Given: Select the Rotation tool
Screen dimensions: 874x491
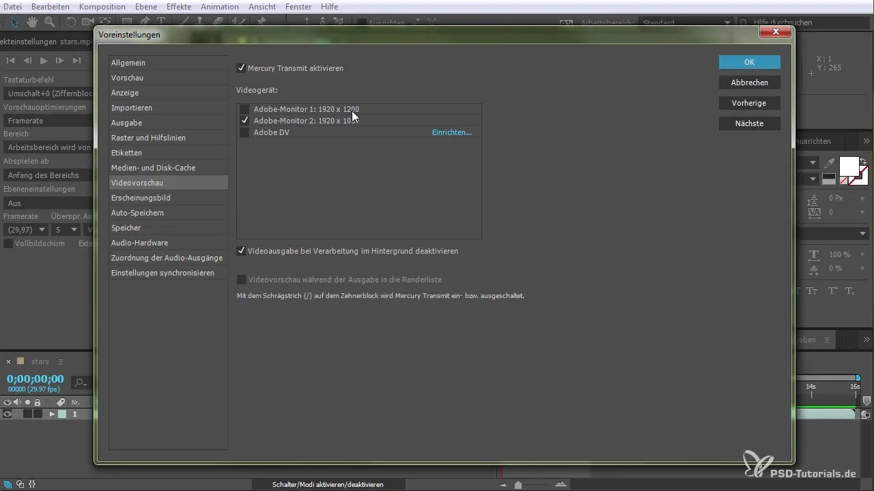Looking at the screenshot, I should [x=71, y=22].
